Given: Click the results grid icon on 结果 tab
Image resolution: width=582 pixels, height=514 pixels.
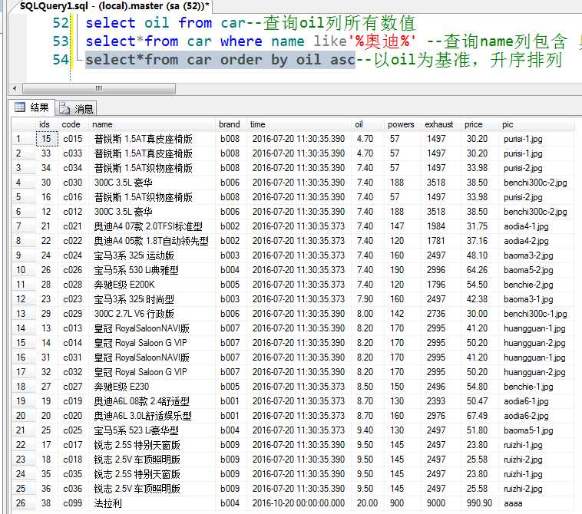Looking at the screenshot, I should tap(20, 107).
